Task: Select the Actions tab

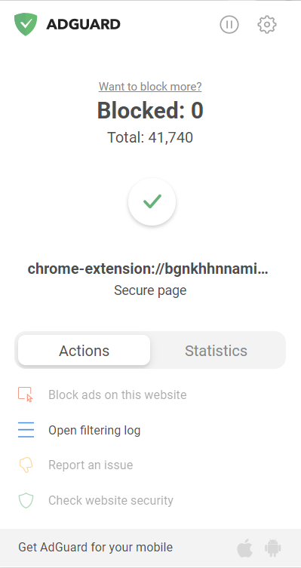Action: point(84,350)
